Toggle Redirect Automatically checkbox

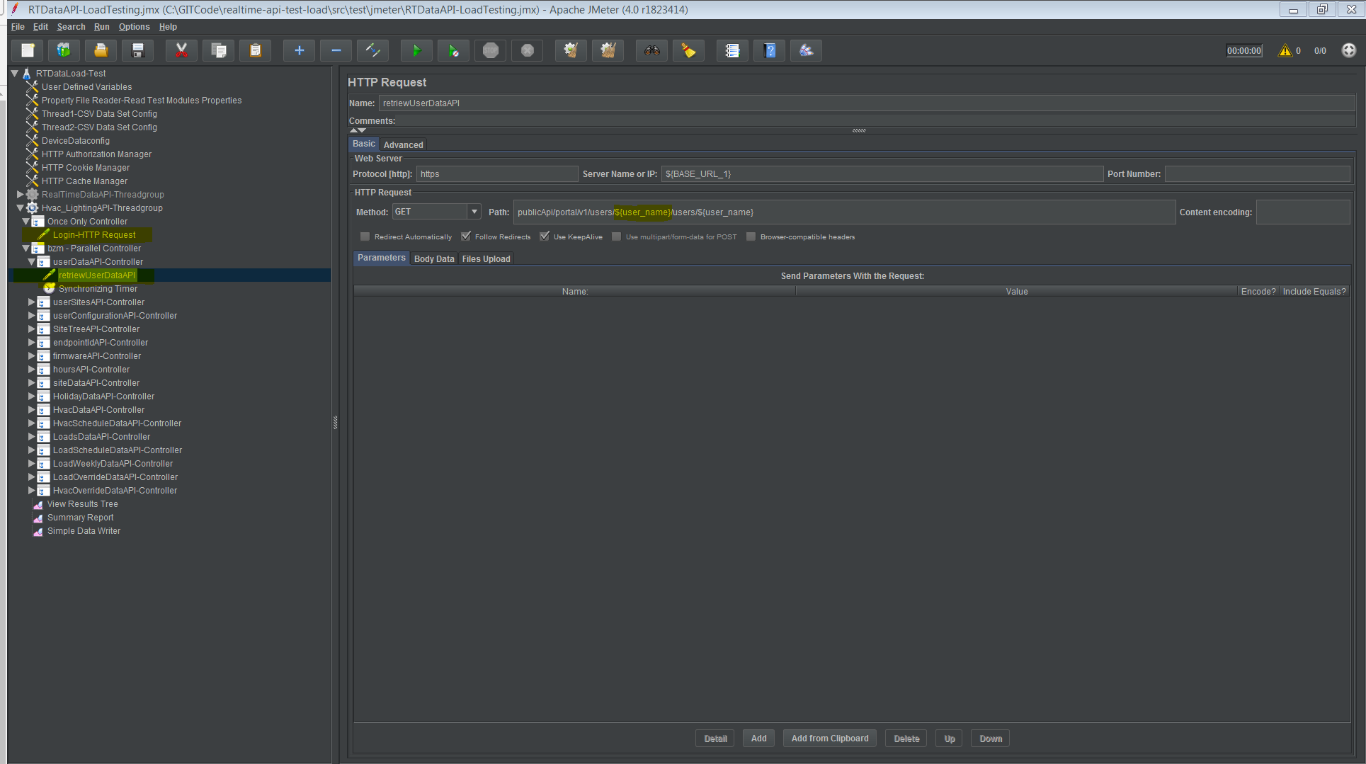click(365, 236)
